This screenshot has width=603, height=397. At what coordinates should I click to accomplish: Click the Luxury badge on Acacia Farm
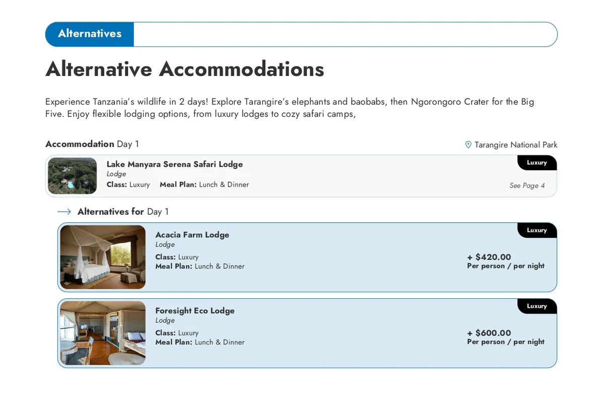coord(537,230)
